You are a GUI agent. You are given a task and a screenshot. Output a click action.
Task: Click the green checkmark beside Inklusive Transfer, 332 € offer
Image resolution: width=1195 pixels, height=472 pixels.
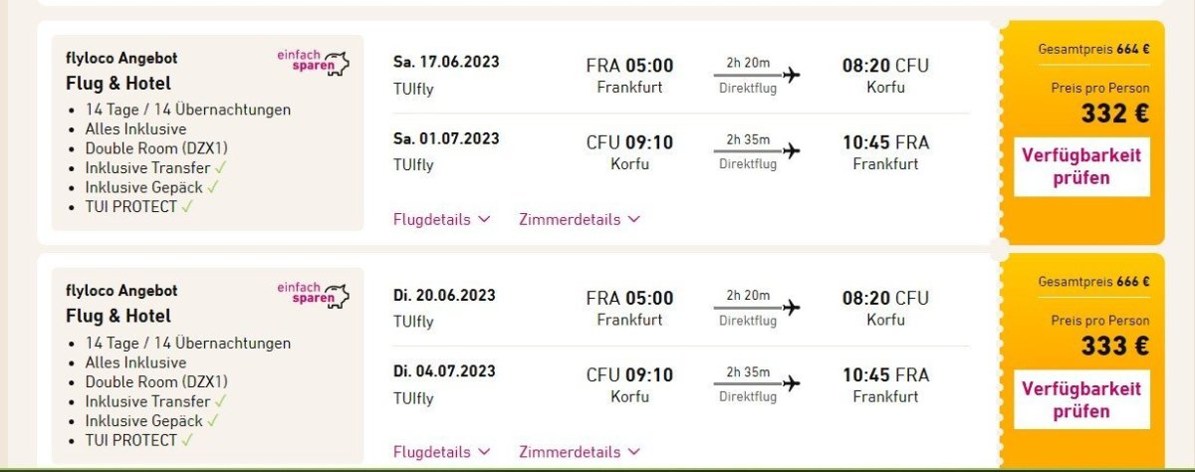(220, 167)
